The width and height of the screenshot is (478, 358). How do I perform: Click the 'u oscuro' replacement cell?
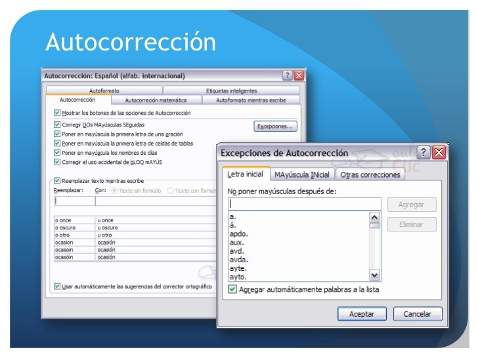tap(156, 228)
